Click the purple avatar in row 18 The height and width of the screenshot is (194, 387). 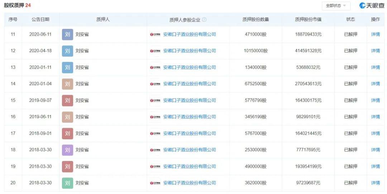click(67, 150)
